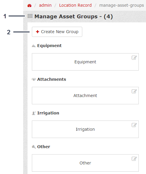146x174 pixels.
Task: Select the Equipment group card
Action: [85, 62]
